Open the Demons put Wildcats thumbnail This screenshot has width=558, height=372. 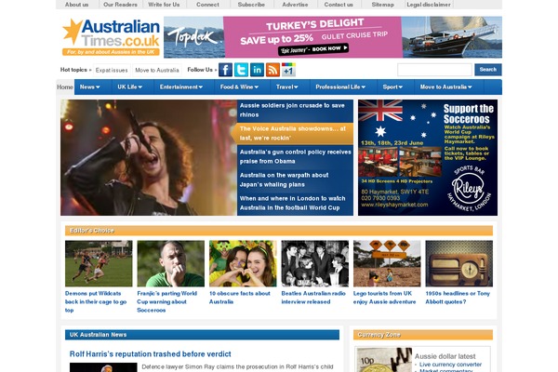coord(99,263)
